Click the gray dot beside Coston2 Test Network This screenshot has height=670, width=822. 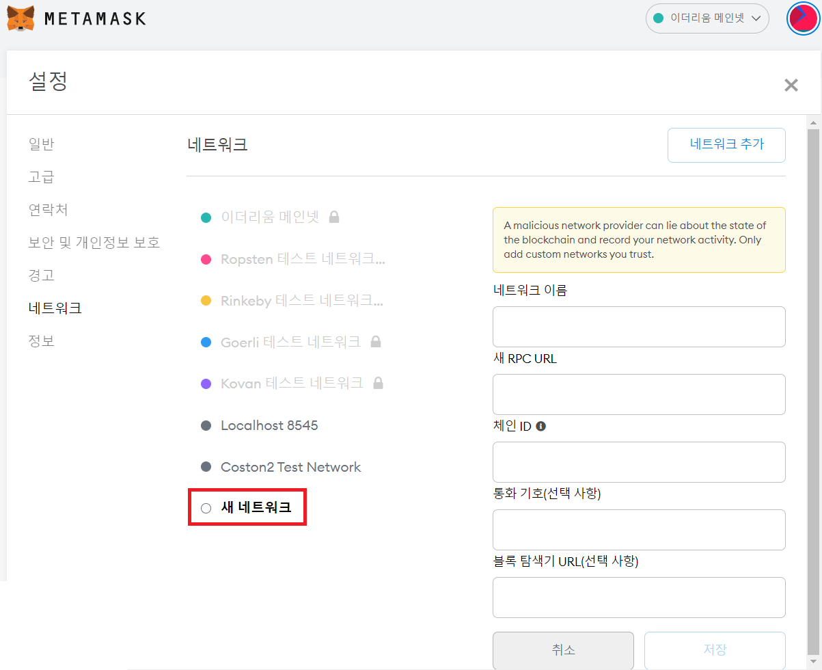[x=206, y=467]
